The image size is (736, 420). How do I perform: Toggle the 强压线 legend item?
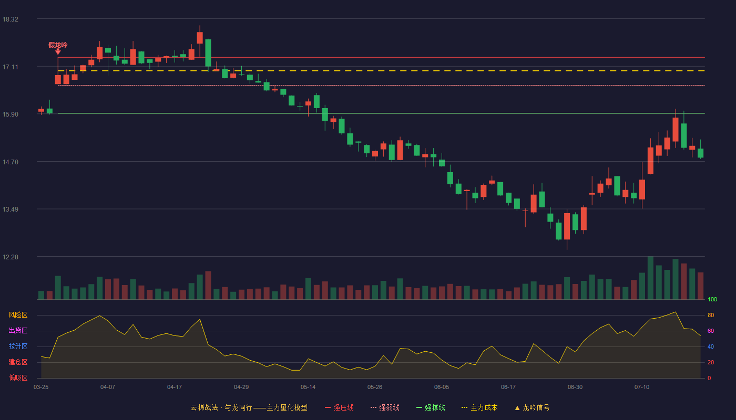pyautogui.click(x=339, y=407)
